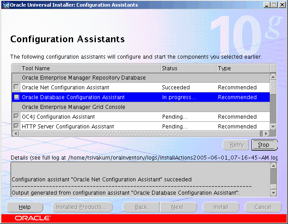288x224 pixels.
Task: Click the Type column header
Action: coord(243,68)
